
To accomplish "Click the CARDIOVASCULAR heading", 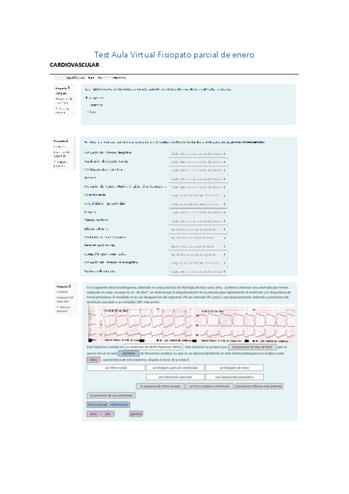I will pyautogui.click(x=75, y=65).
